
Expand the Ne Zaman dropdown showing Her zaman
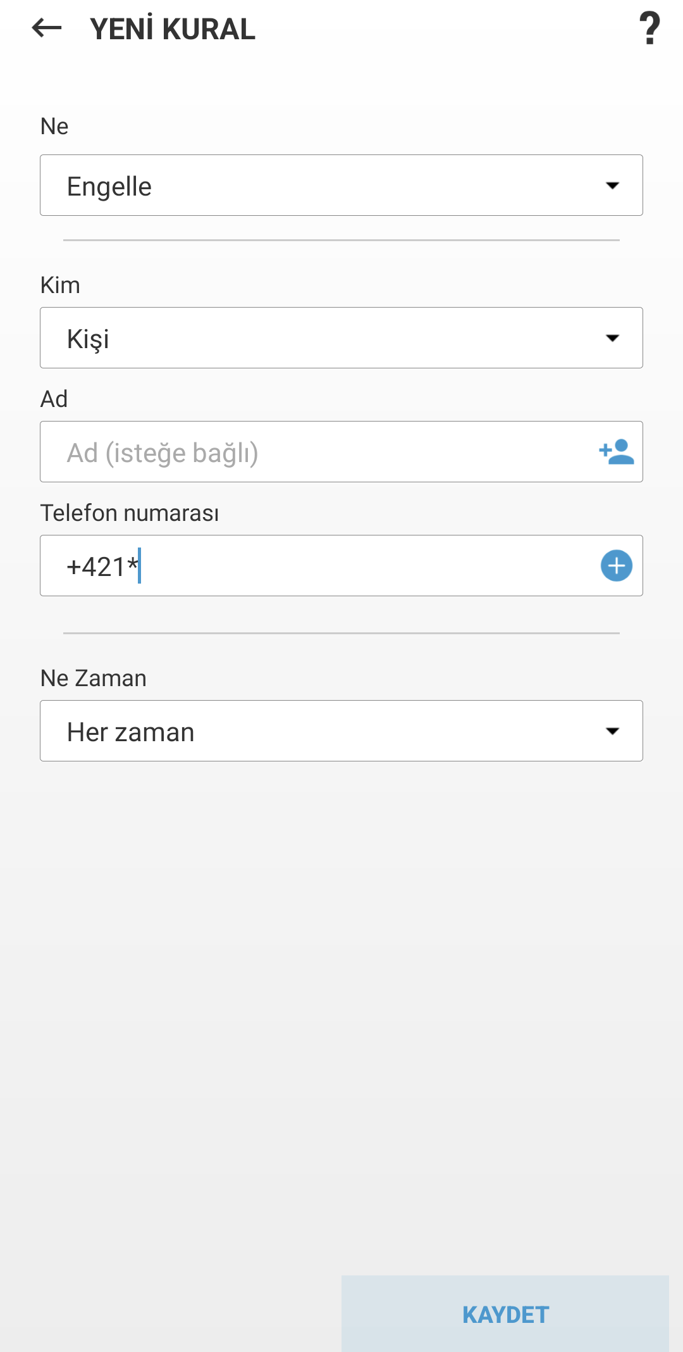click(341, 730)
